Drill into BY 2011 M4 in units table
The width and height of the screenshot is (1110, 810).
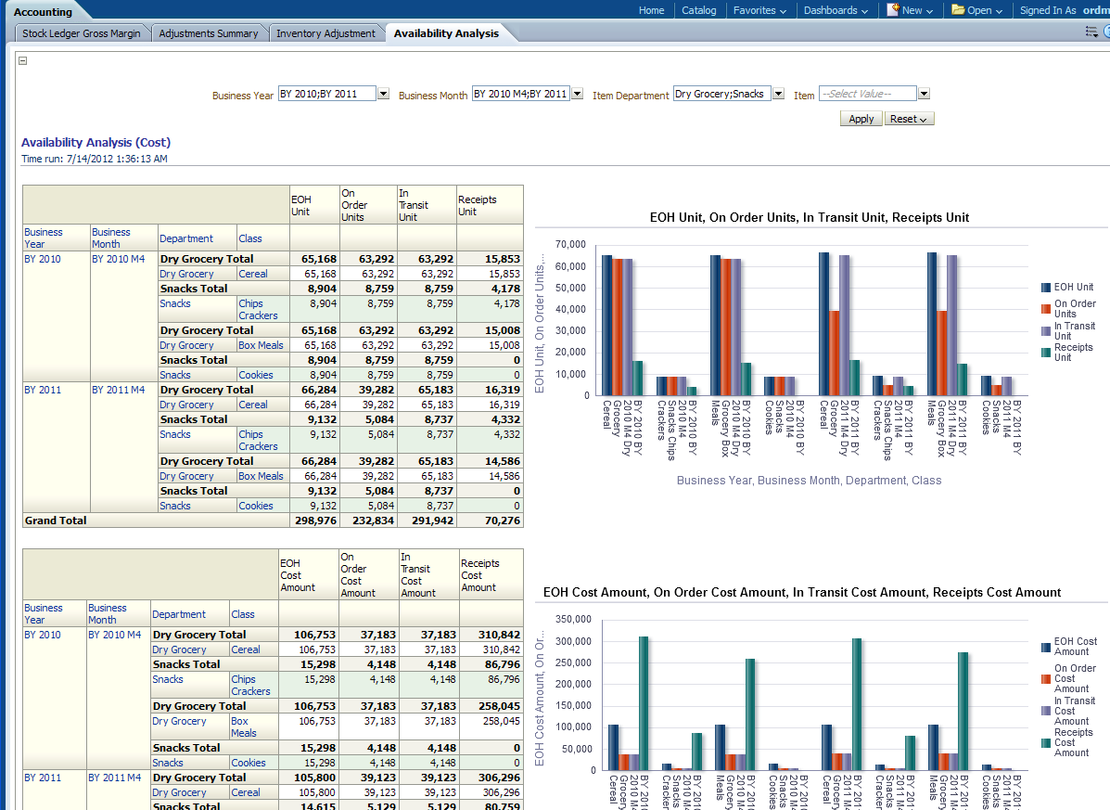(118, 390)
